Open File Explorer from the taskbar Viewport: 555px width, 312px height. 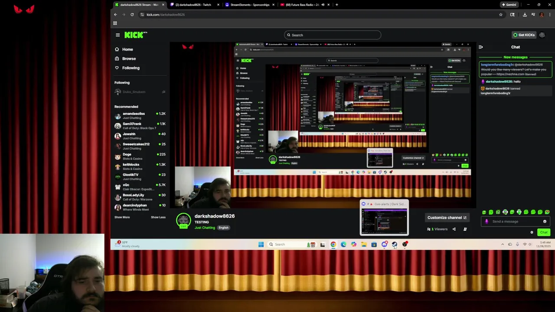(x=364, y=244)
